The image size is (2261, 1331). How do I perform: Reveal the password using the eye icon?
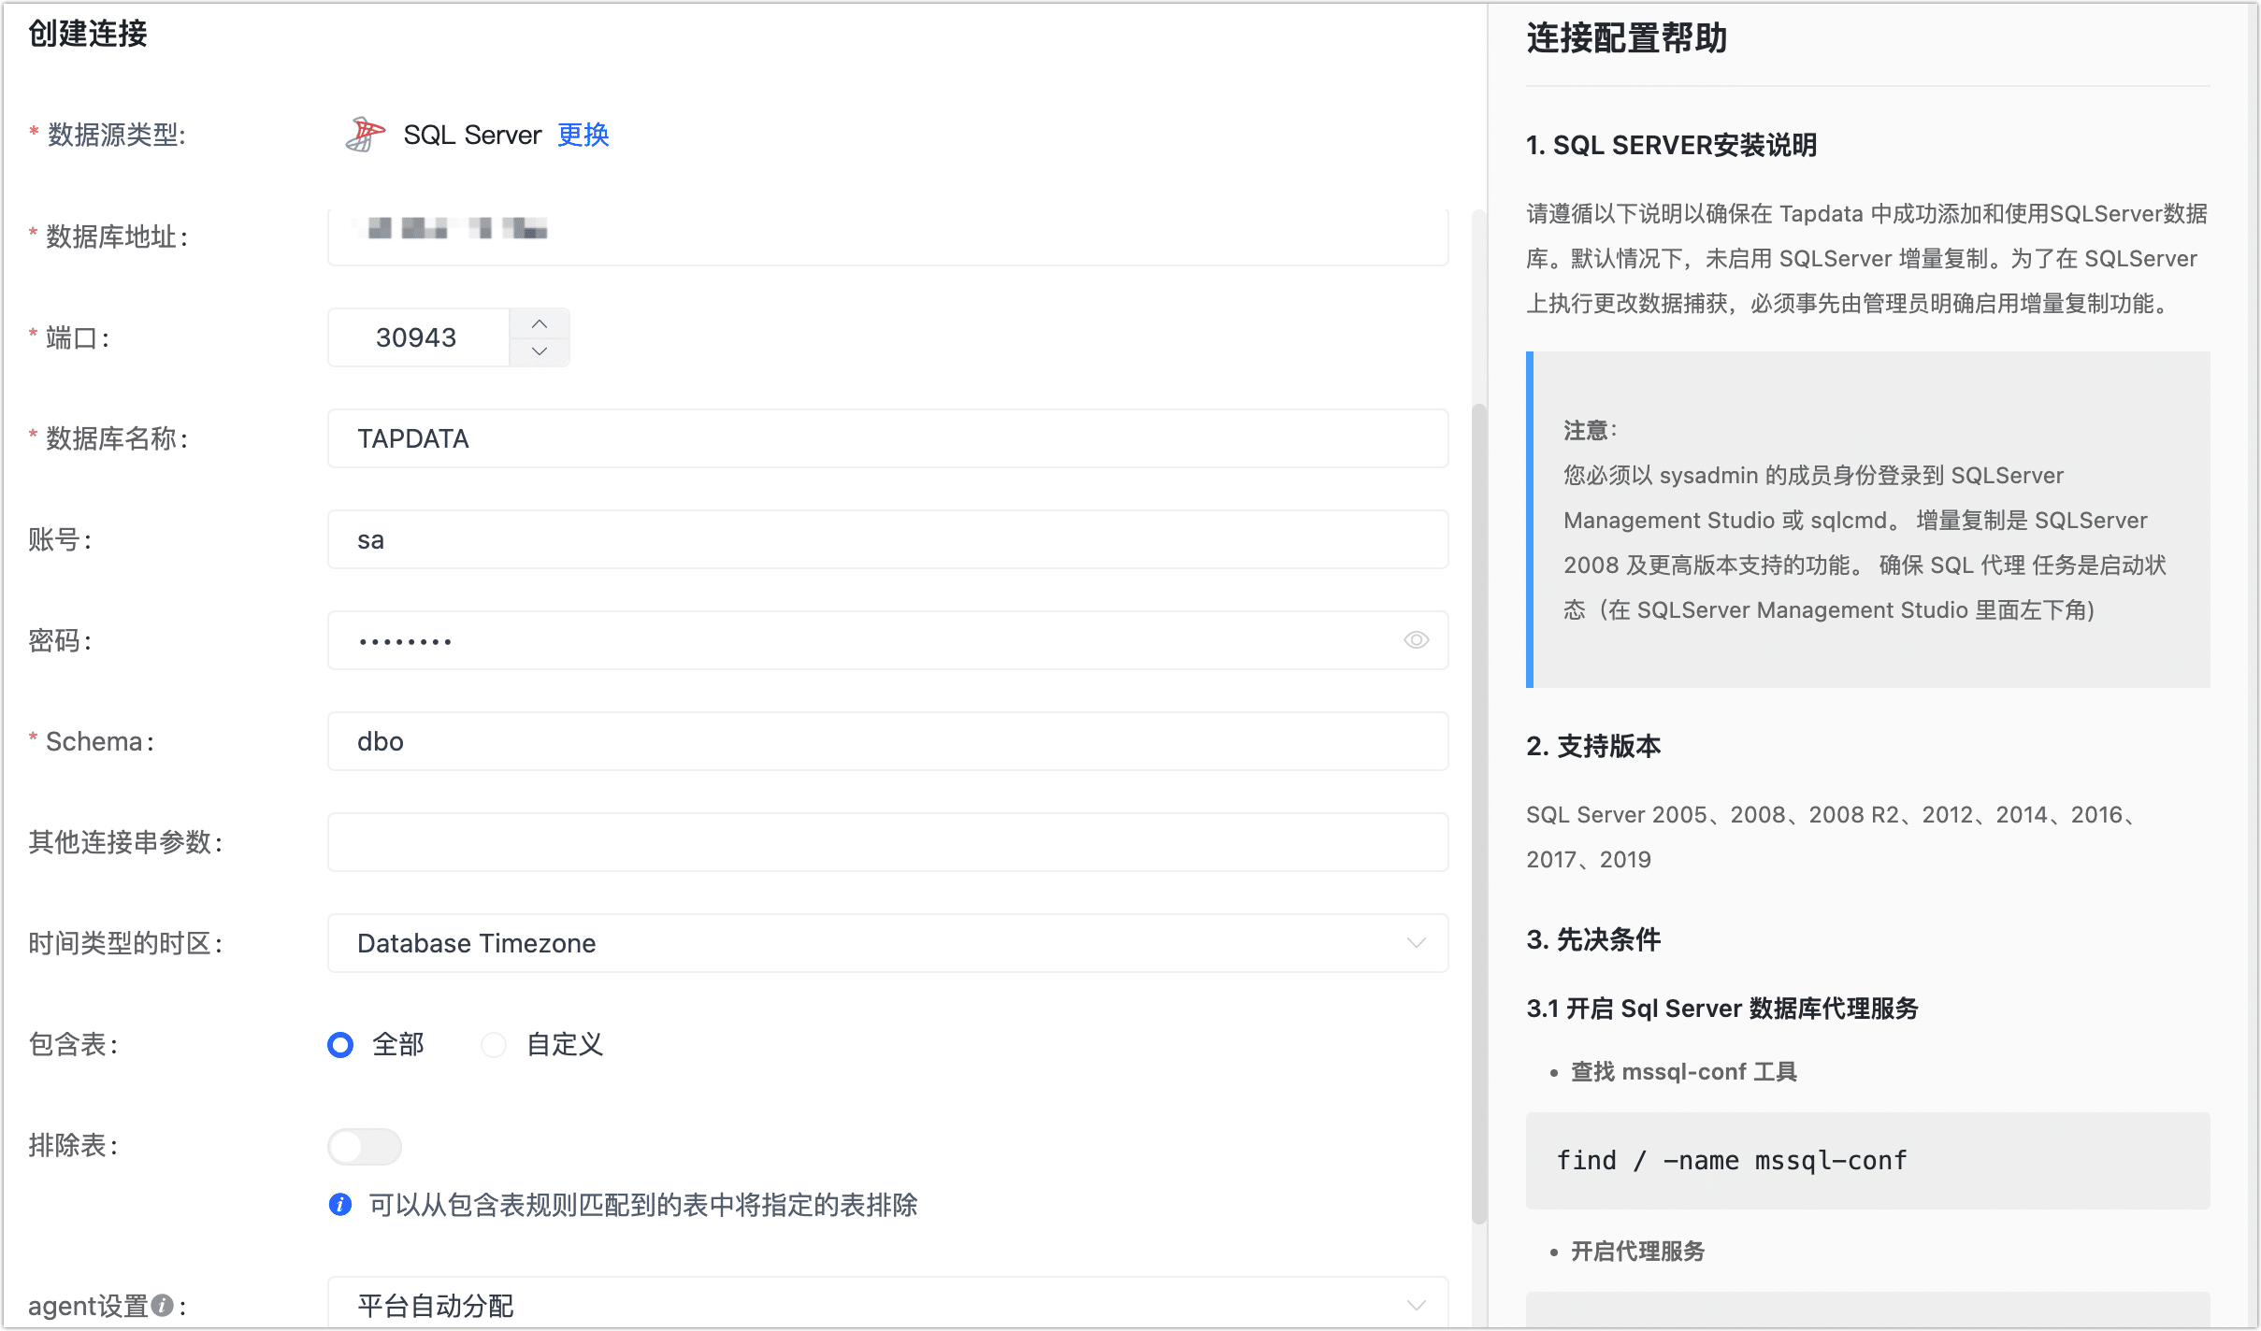pyautogui.click(x=1415, y=639)
